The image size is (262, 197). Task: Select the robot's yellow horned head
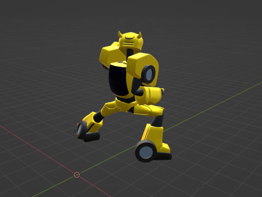130,42
